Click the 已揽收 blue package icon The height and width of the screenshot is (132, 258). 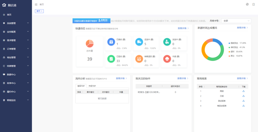(111, 42)
